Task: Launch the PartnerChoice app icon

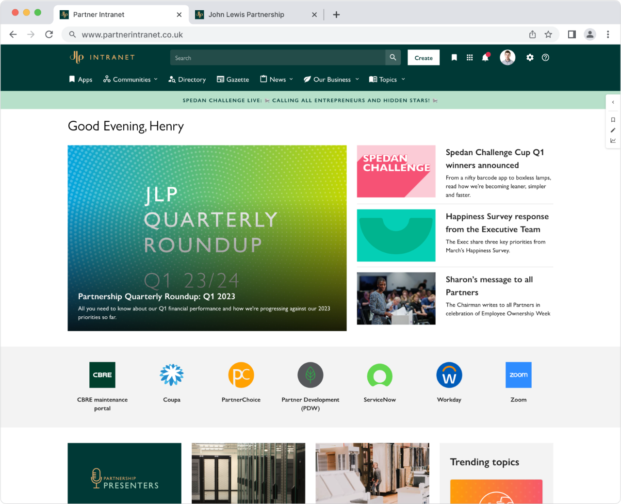Action: pos(241,375)
